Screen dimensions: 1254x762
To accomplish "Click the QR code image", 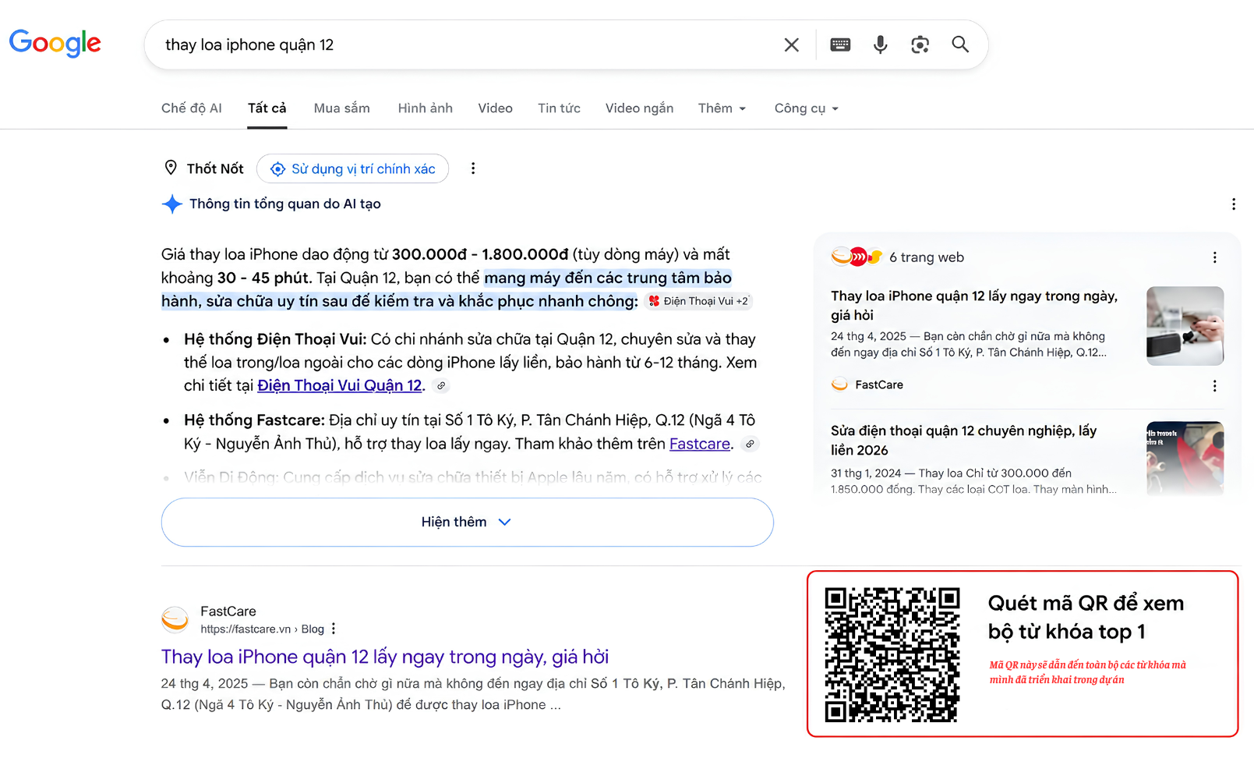I will (x=892, y=654).
